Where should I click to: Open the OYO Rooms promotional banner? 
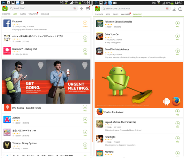tap(46, 82)
